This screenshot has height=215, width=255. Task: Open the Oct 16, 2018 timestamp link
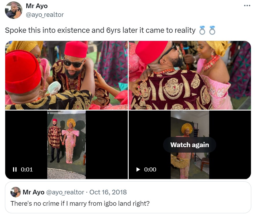pyautogui.click(x=108, y=192)
